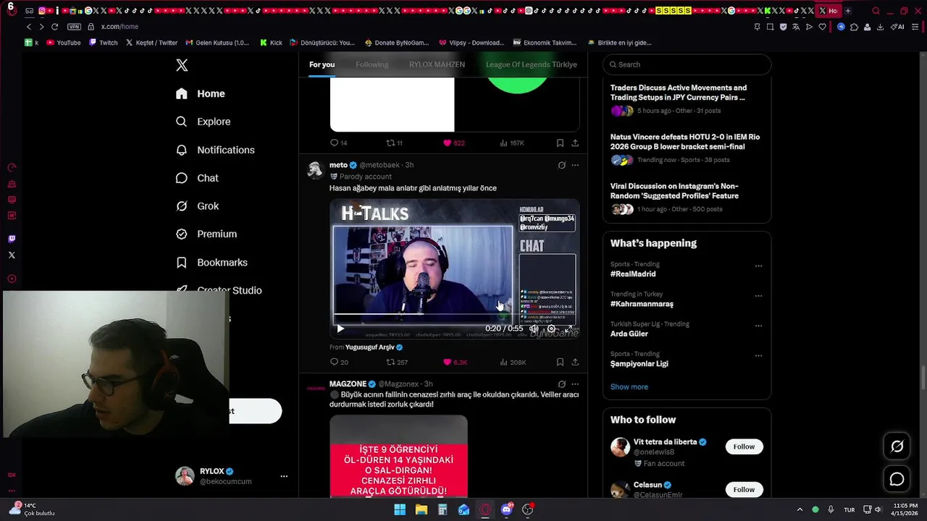Click the X search field
Image resolution: width=927 pixels, height=521 pixels.
click(687, 64)
